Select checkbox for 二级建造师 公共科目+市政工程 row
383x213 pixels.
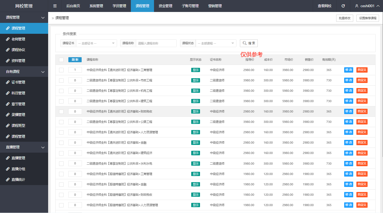tap(61, 80)
